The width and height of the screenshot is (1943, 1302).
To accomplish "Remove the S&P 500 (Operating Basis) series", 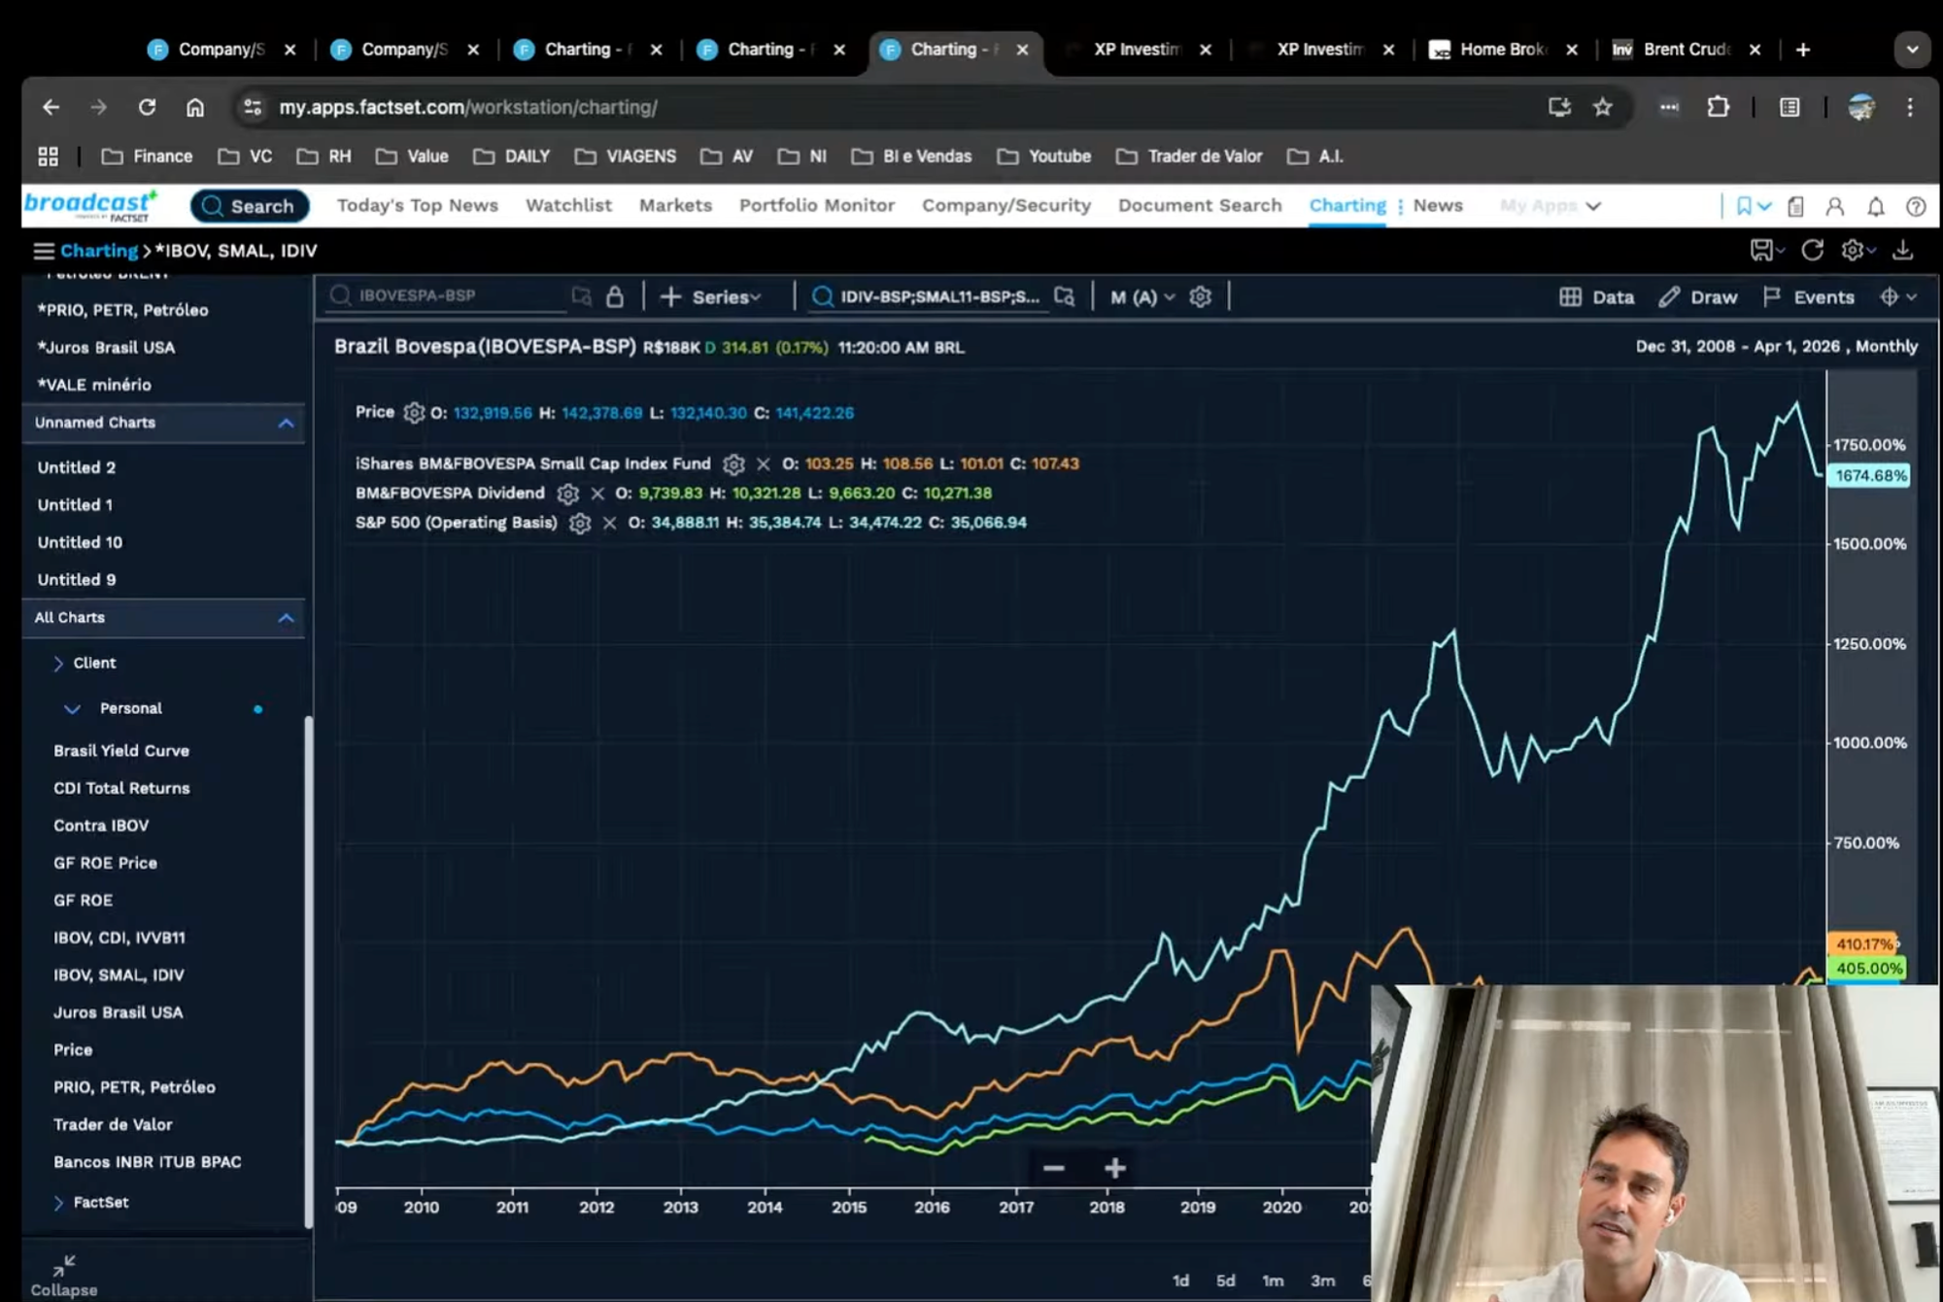I will (x=610, y=523).
